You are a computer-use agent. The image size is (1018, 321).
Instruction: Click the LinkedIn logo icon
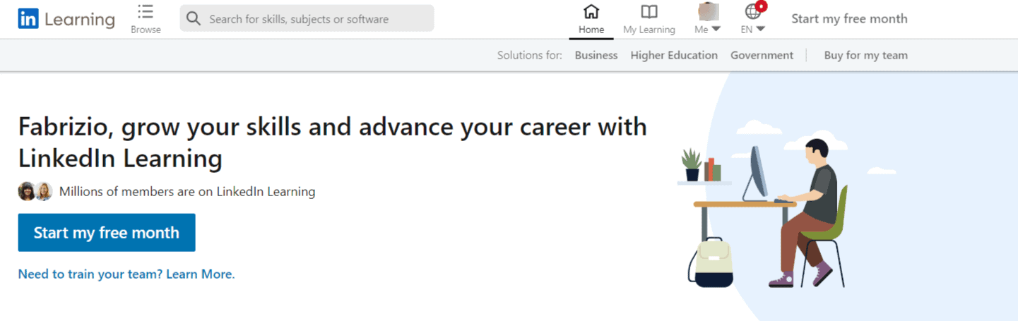[x=28, y=19]
